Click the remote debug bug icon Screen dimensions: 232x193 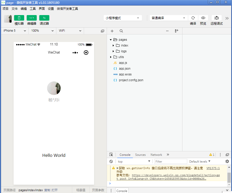click(x=216, y=18)
